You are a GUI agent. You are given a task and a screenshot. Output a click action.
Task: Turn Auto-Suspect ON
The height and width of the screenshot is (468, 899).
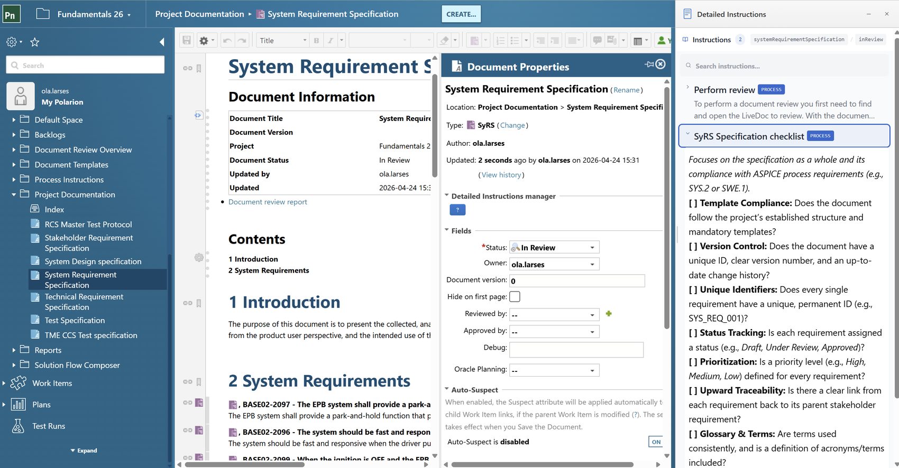coord(656,442)
